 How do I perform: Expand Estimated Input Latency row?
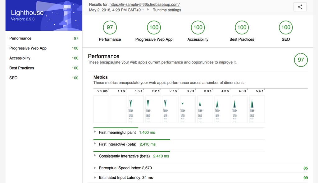tap(95, 177)
